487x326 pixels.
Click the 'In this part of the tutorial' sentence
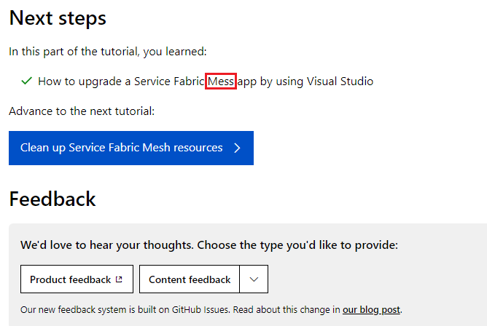pyautogui.click(x=108, y=52)
